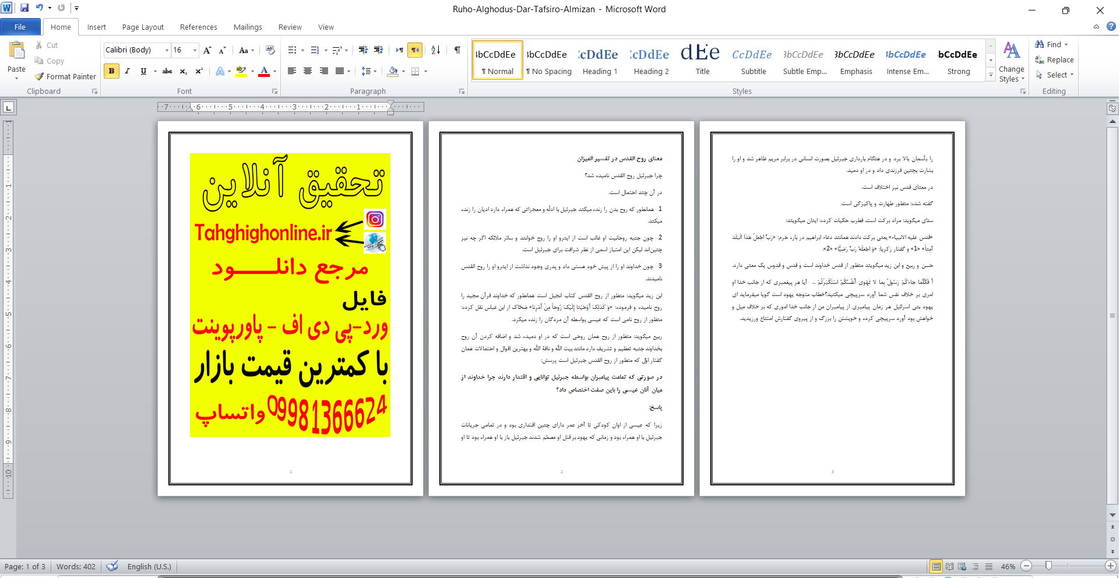This screenshot has width=1120, height=578.
Task: Switch to Insert tab
Action: click(x=97, y=27)
